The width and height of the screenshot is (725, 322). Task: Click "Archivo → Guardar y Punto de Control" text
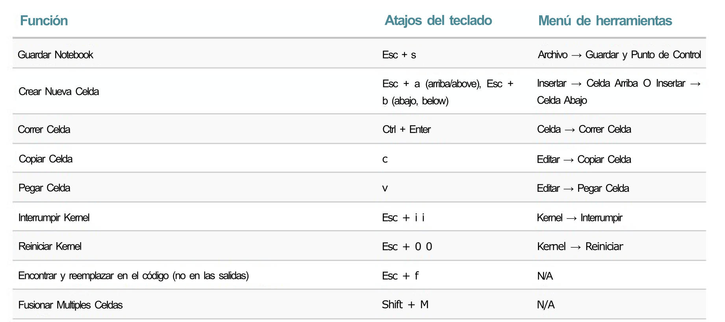(x=619, y=55)
